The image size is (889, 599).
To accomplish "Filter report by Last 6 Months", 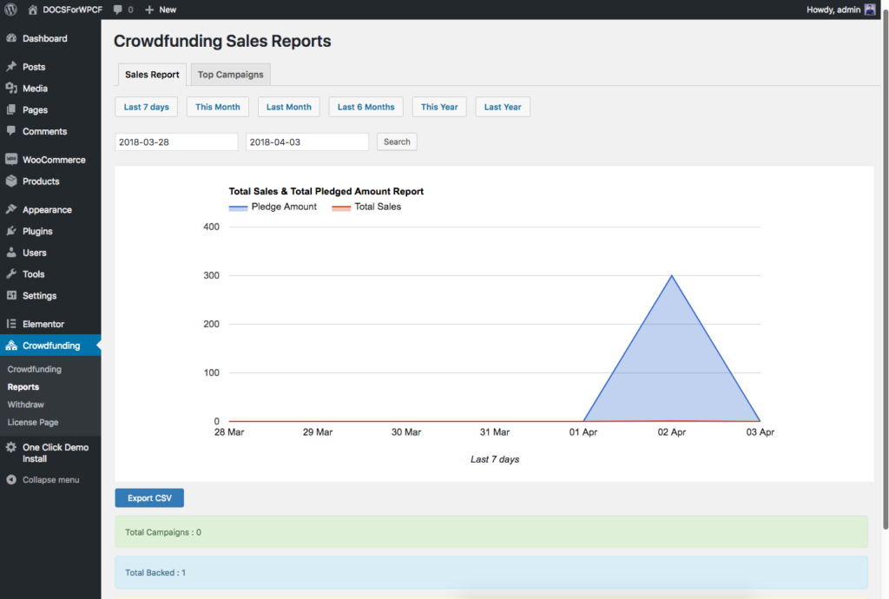I will (x=365, y=107).
